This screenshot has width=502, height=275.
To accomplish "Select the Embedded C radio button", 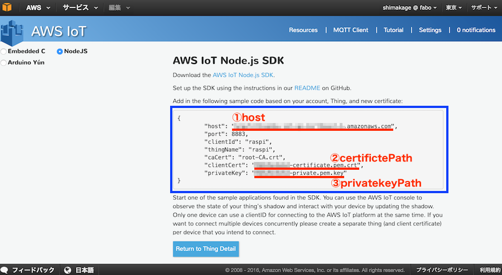I will tap(4, 51).
